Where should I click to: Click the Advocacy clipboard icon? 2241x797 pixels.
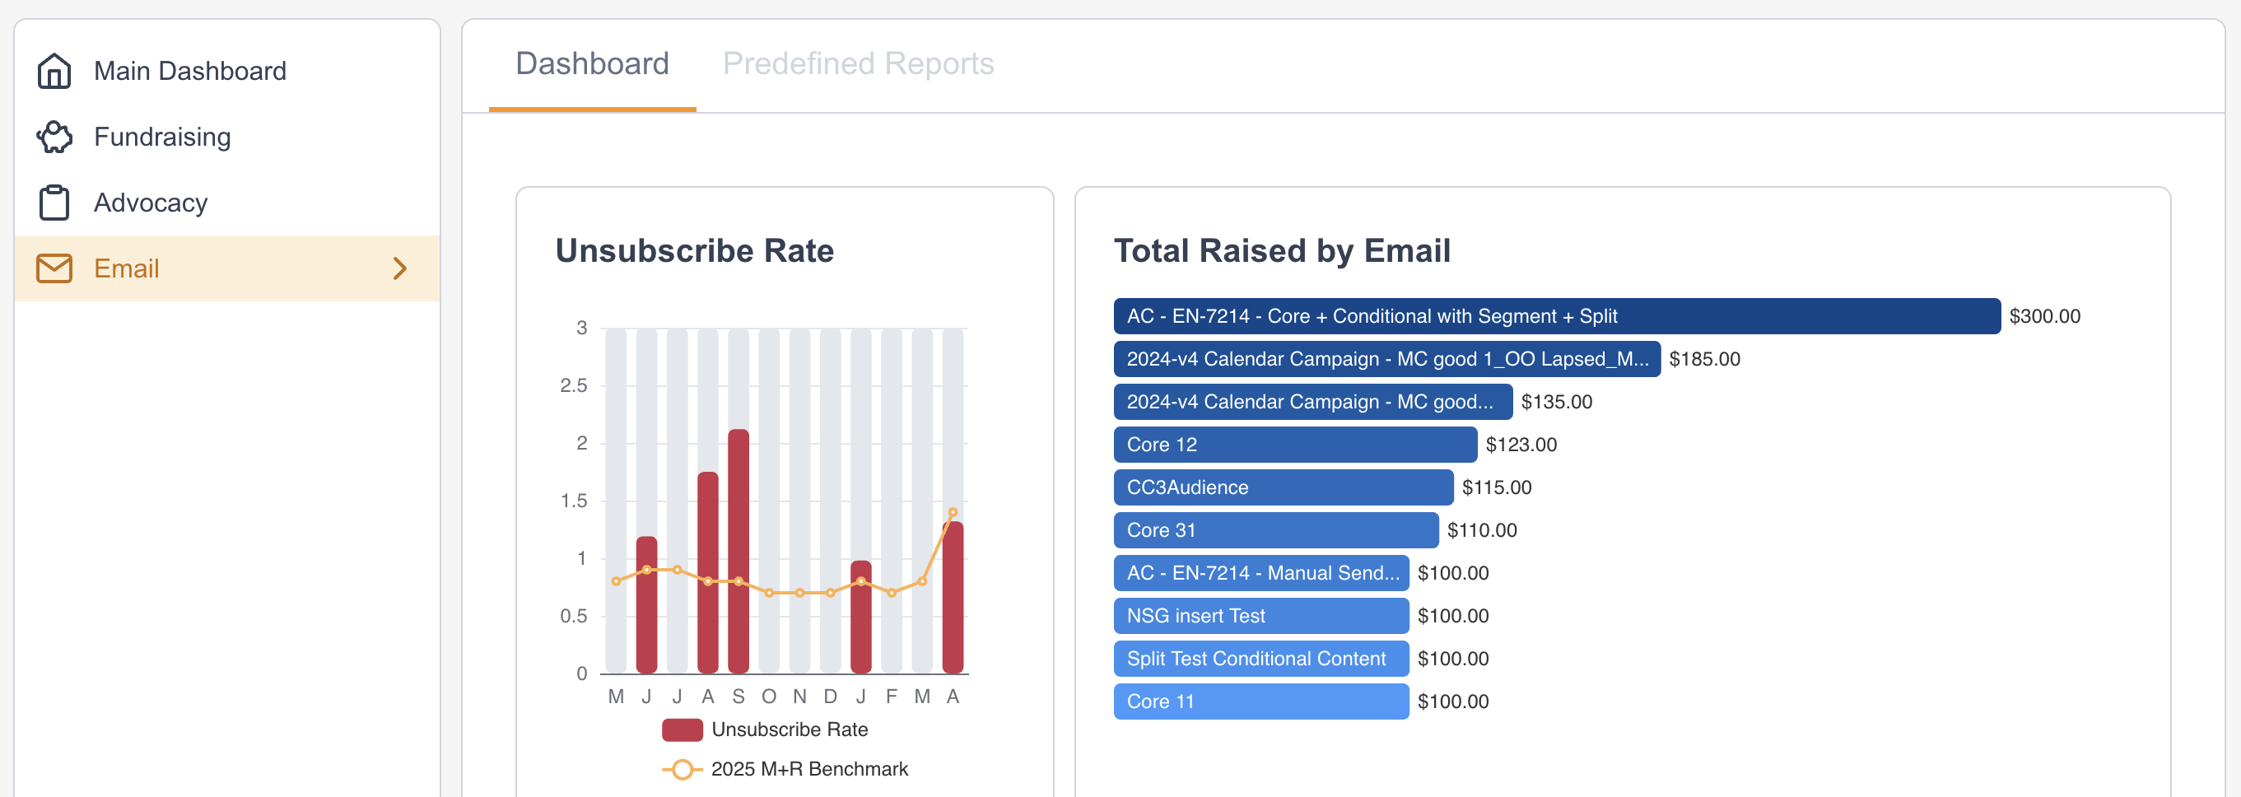pyautogui.click(x=54, y=203)
